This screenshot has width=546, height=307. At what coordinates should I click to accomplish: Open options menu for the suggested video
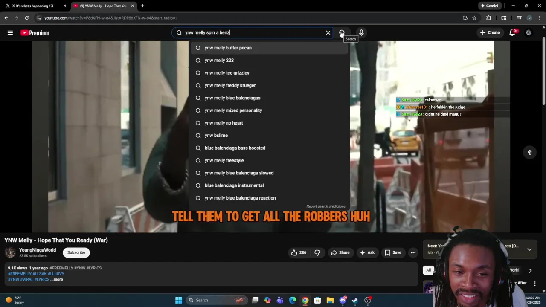coord(535,284)
